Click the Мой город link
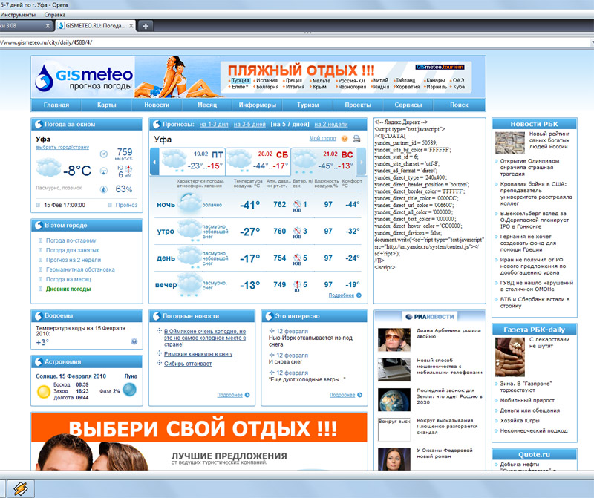 coord(323,138)
